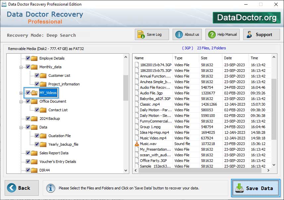Click file list horizontal scroll right arrow
The height and width of the screenshot is (200, 284).
coord(268,170)
